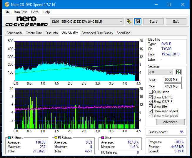Click Jitter average 10.19 % value
This screenshot has width=192, height=158.
133,142
